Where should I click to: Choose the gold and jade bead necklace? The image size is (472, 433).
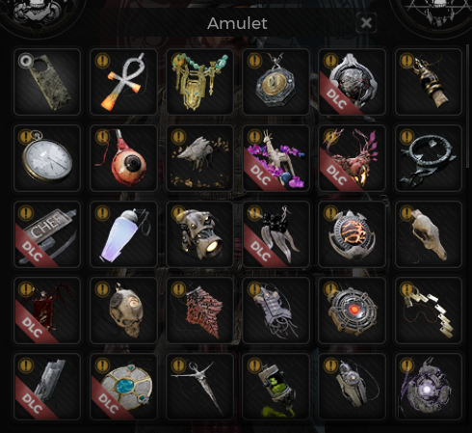[199, 82]
